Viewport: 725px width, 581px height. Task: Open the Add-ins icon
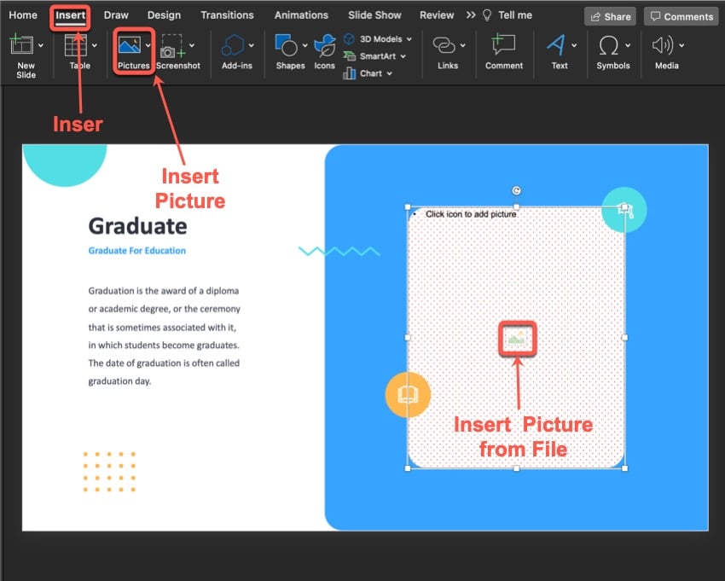[x=234, y=47]
